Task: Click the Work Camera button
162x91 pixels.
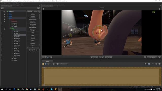Action: pyautogui.click(x=152, y=57)
